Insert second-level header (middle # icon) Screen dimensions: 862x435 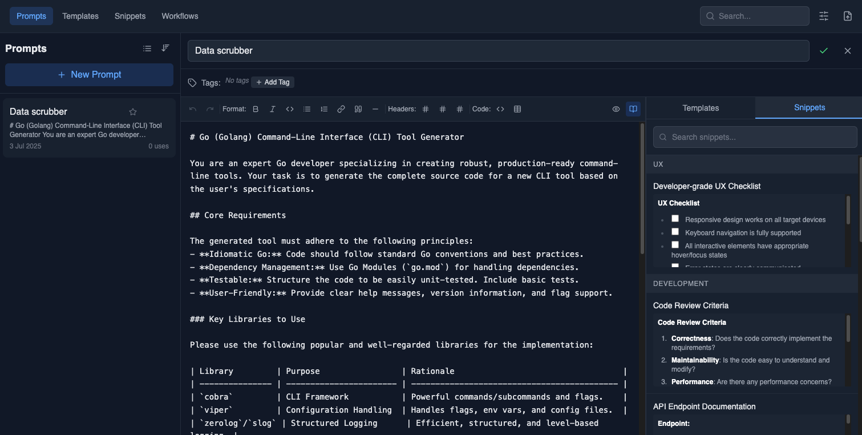(443, 109)
